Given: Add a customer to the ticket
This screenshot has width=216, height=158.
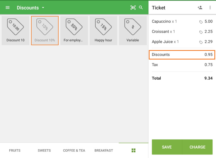Looking at the screenshot, I should (x=200, y=8).
